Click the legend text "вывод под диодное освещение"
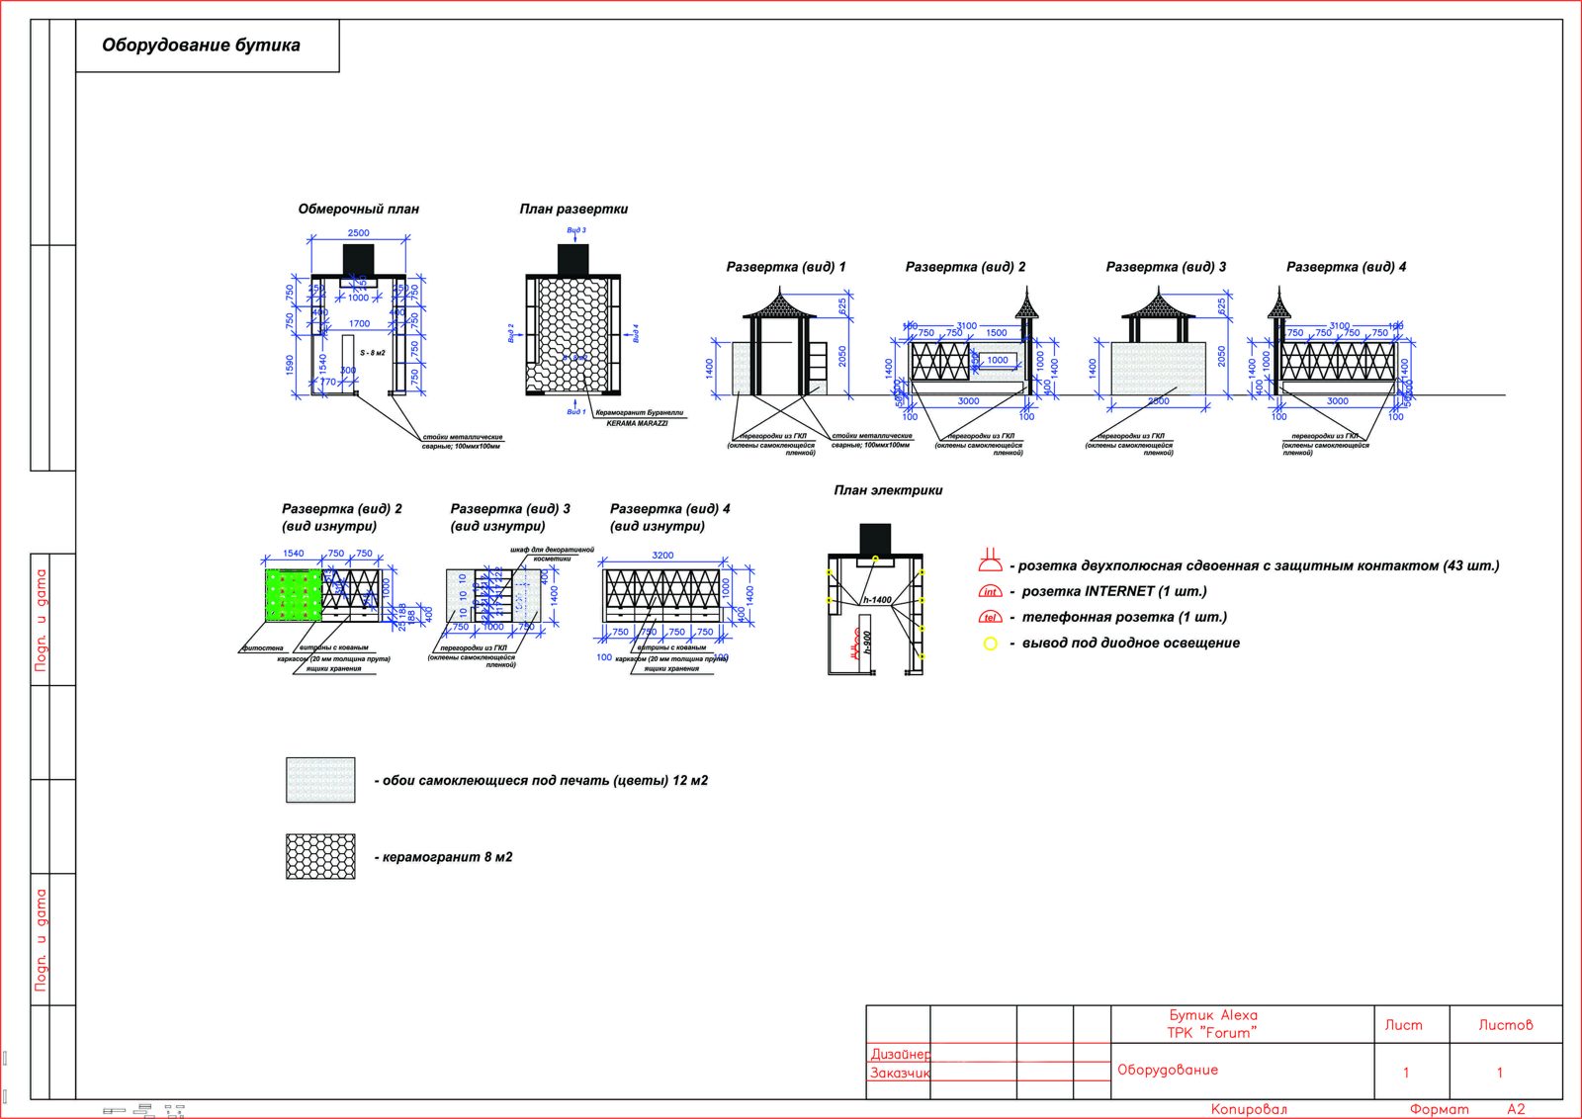Viewport: 1582px width, 1119px height. click(1130, 644)
